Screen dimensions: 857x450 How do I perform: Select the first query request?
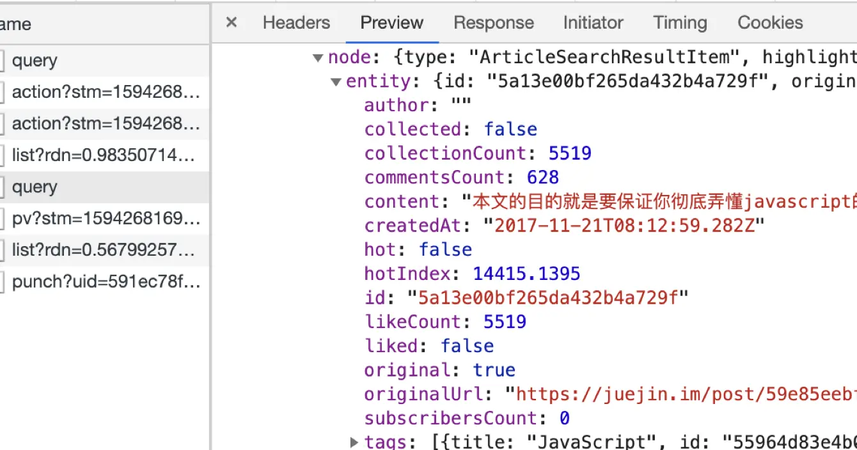click(104, 61)
